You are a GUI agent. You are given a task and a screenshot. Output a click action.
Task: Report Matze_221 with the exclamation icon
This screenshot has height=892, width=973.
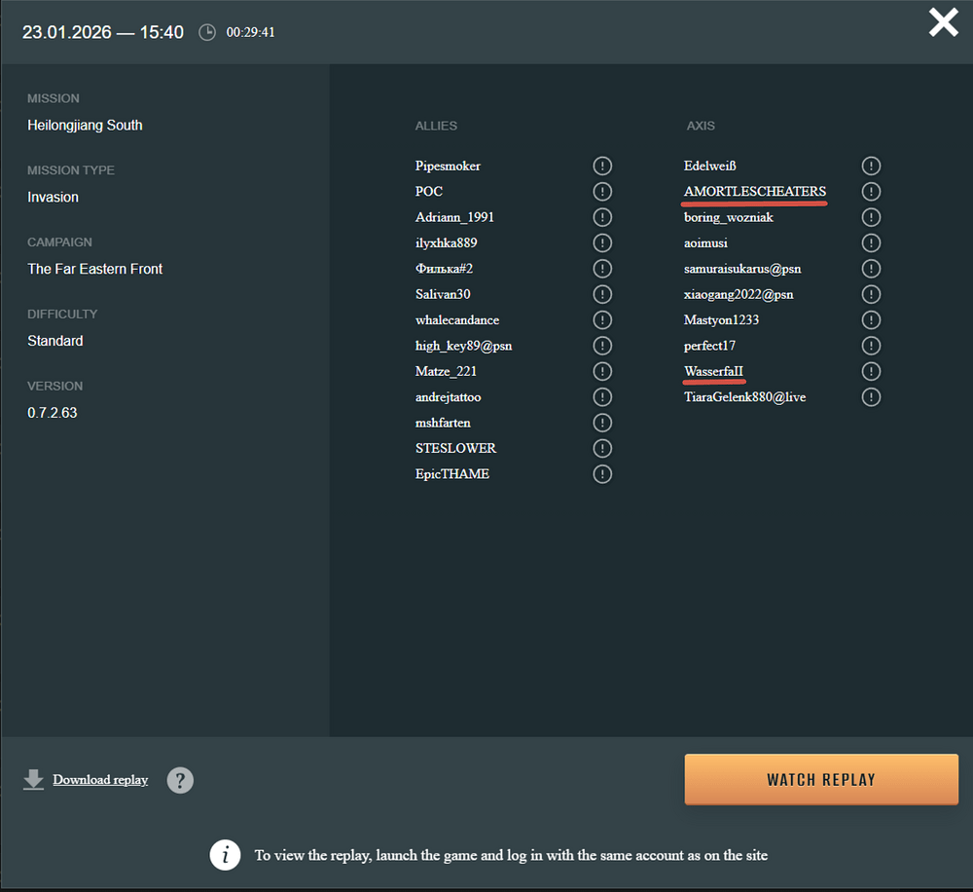(x=602, y=371)
